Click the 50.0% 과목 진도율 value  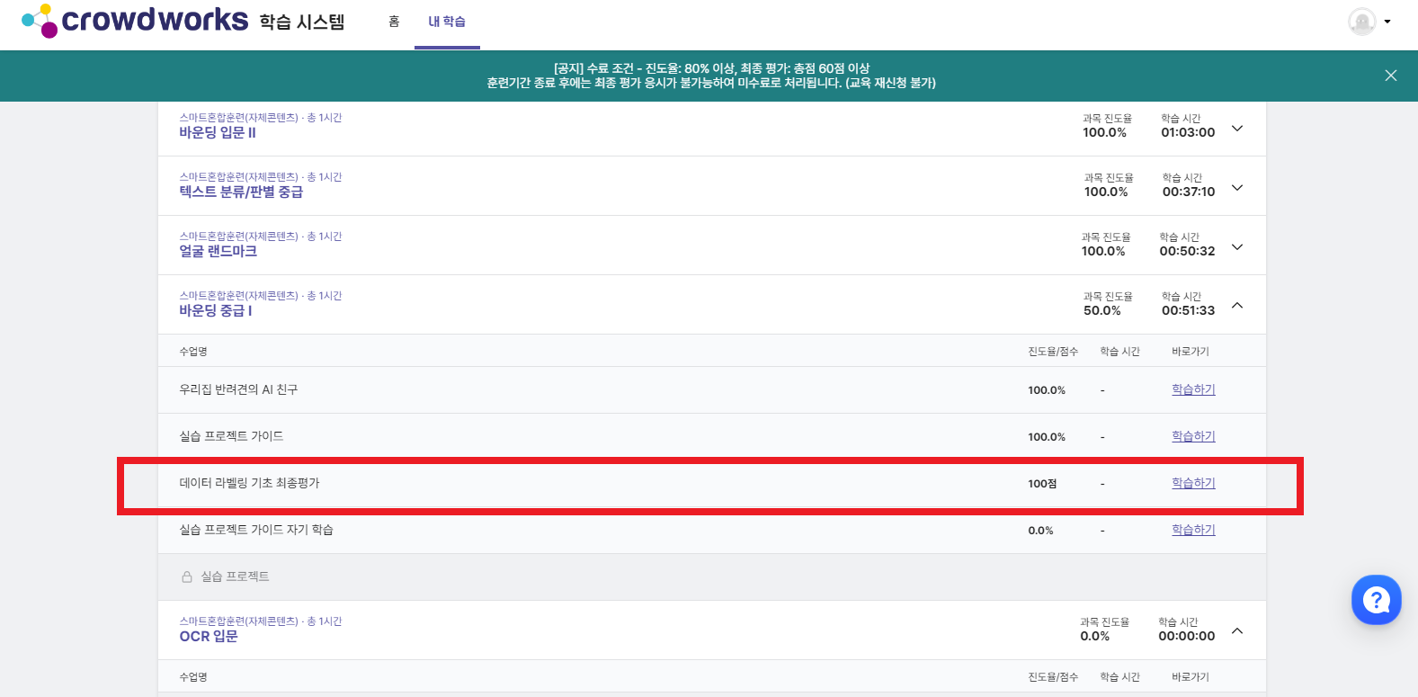tap(1102, 310)
